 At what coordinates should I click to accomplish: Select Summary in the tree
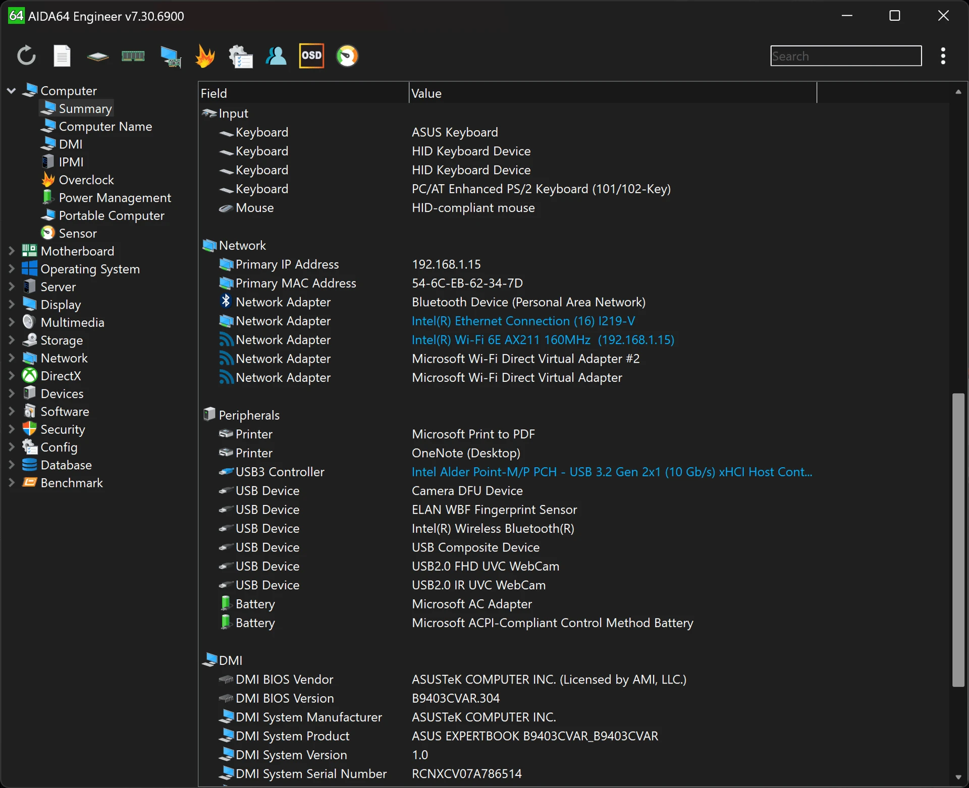(x=77, y=108)
